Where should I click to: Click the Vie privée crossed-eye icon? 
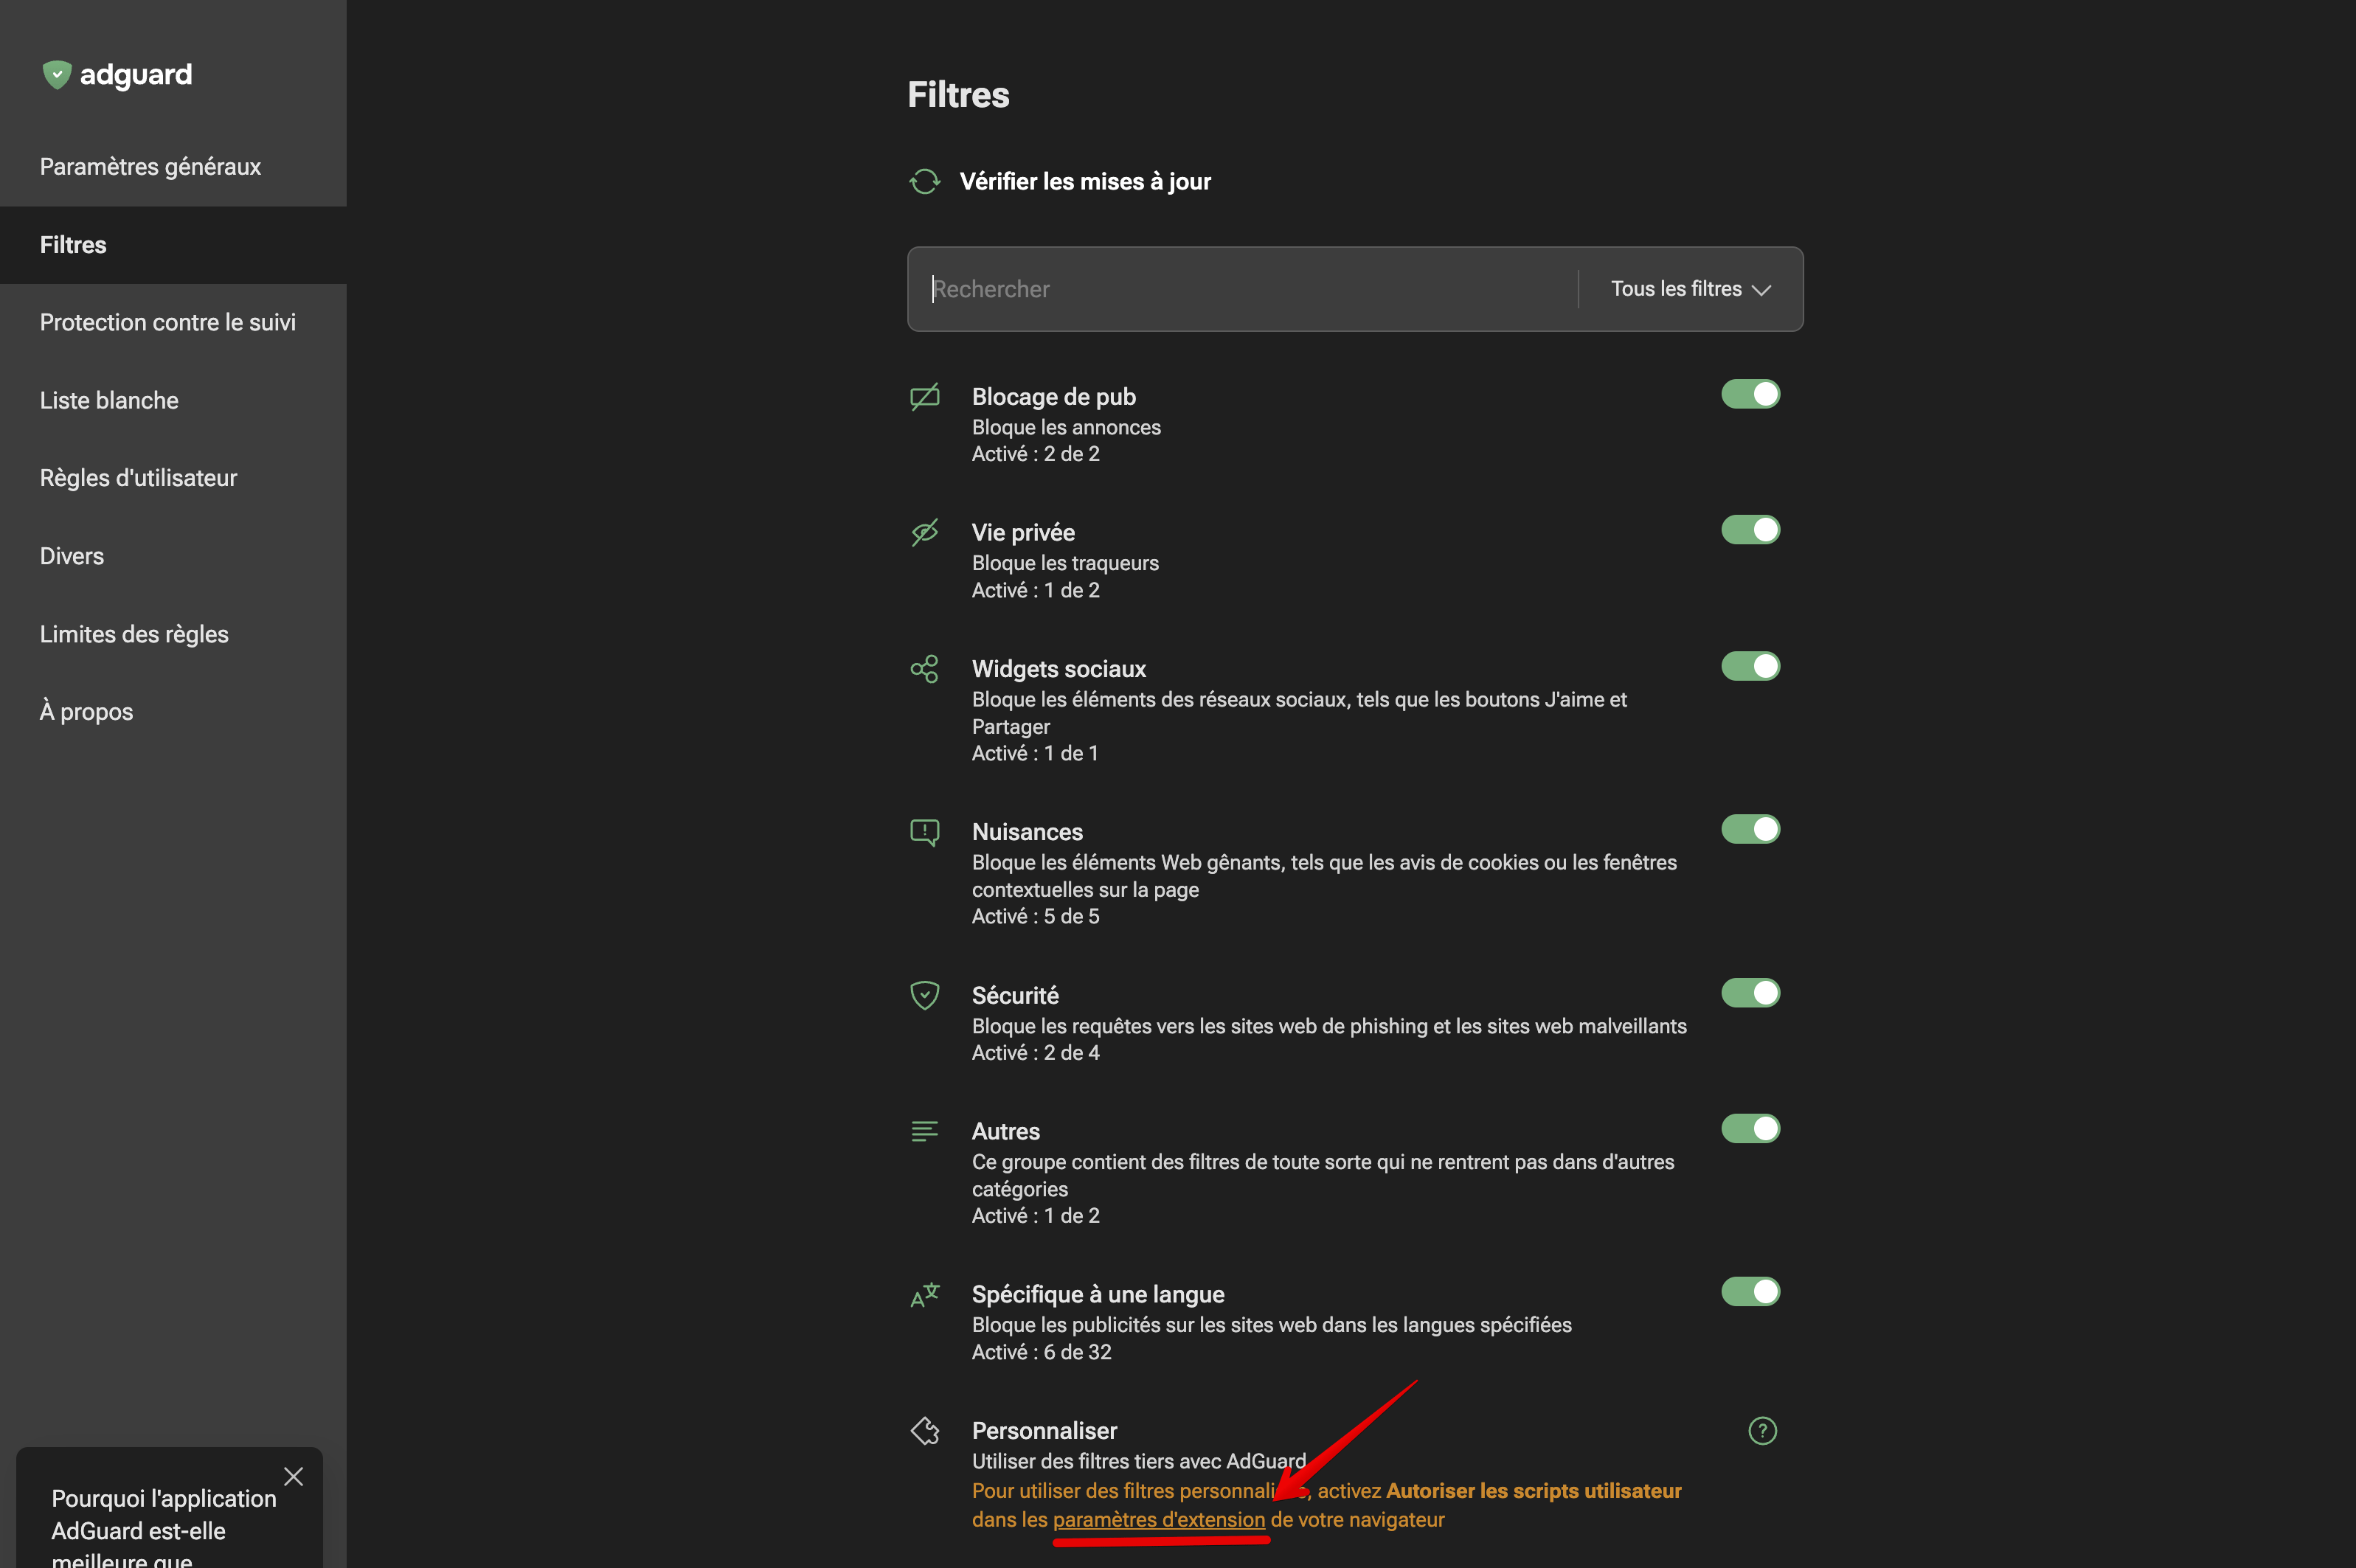(925, 532)
